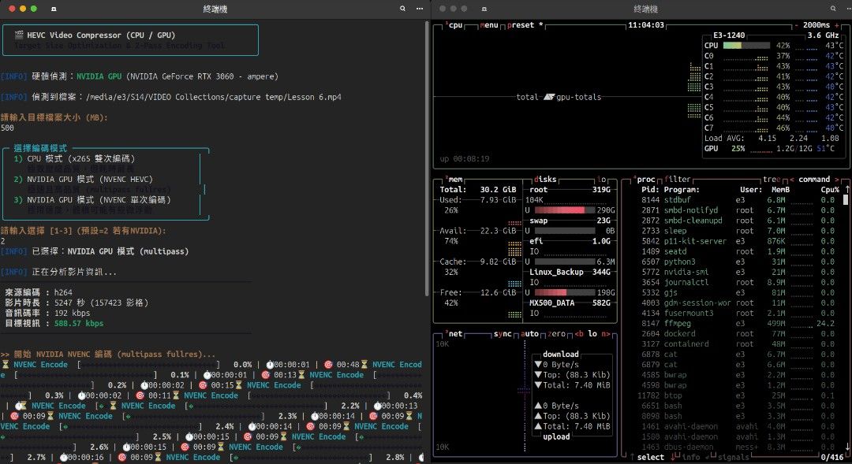Screen dimensions: 852x464
Task: Toggle auto scaling in net panel
Action: (x=530, y=334)
